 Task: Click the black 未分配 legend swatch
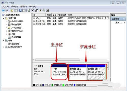[34, 85]
